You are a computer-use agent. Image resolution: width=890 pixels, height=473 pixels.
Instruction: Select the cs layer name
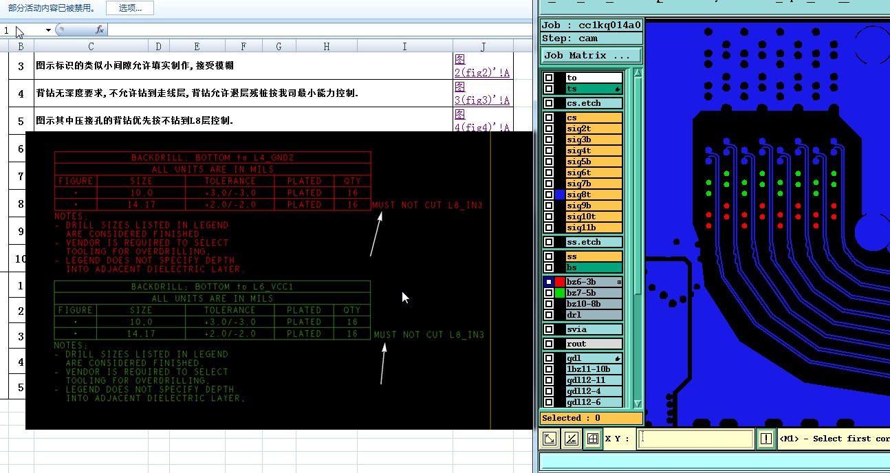[x=594, y=118]
